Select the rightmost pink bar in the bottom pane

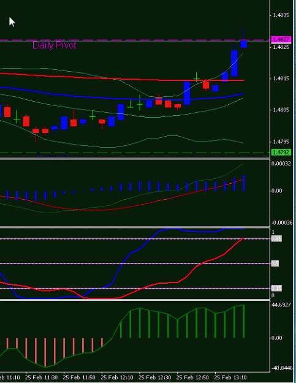tap(102, 343)
